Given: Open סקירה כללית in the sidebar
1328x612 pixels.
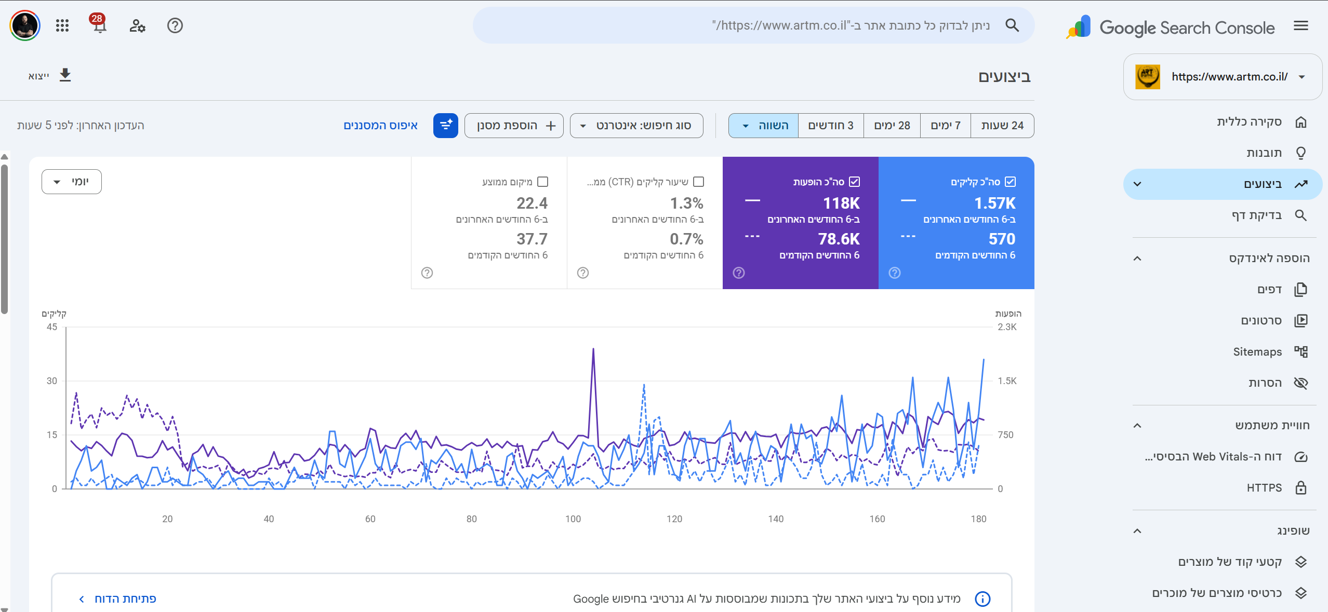Looking at the screenshot, I should tap(1223, 122).
